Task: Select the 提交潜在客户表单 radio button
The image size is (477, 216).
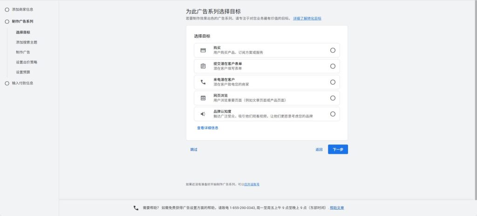Action: (x=333, y=66)
